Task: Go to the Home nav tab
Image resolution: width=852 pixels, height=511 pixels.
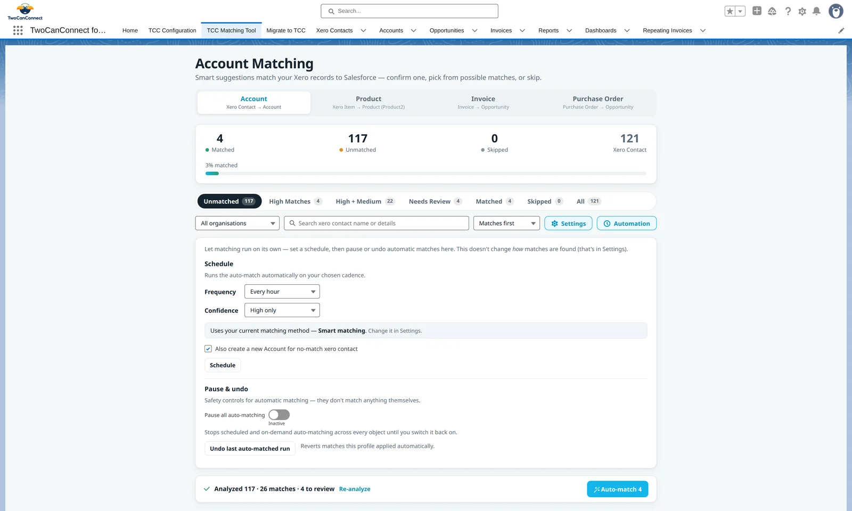Action: 130,30
